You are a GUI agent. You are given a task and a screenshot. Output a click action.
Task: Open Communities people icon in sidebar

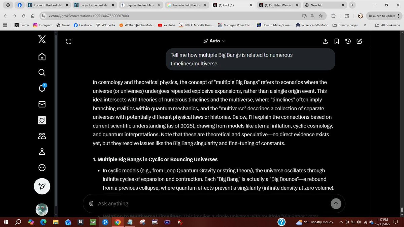pyautogui.click(x=42, y=136)
